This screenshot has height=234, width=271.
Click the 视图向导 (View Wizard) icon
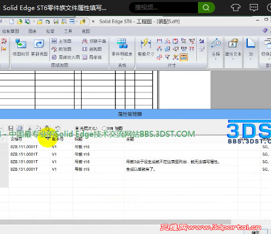tap(21, 44)
